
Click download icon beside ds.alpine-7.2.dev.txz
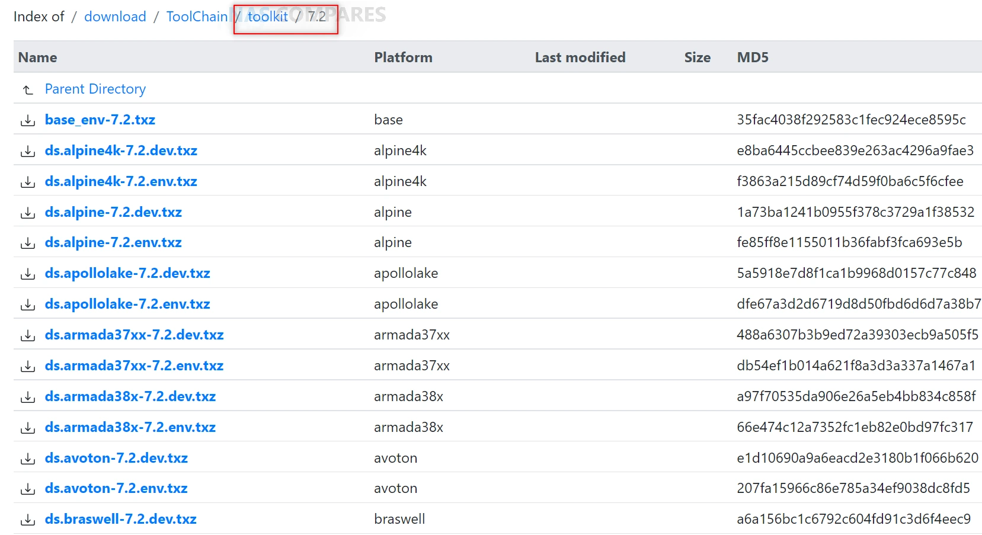pyautogui.click(x=28, y=213)
